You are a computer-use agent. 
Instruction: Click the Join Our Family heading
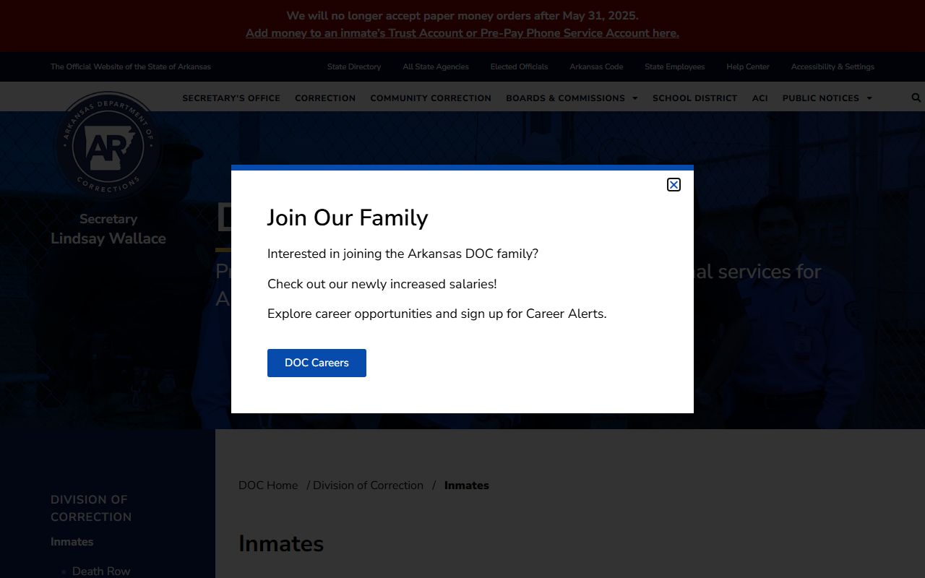[348, 217]
